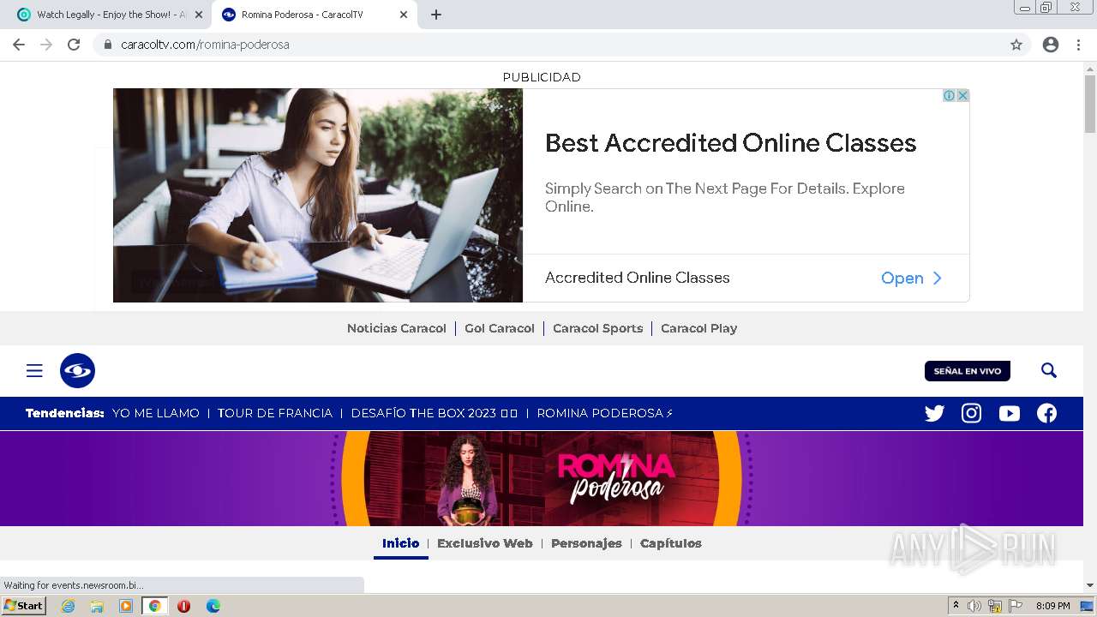Click the Romina Poderosa banner image
Viewport: 1097px width, 617px height.
pos(542,478)
